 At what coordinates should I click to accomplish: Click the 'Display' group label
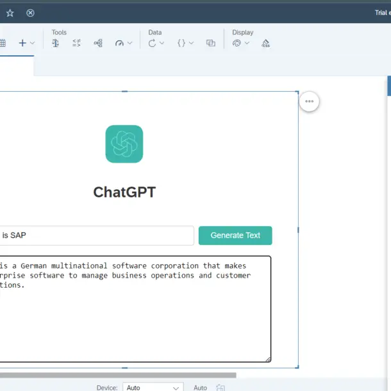(243, 33)
